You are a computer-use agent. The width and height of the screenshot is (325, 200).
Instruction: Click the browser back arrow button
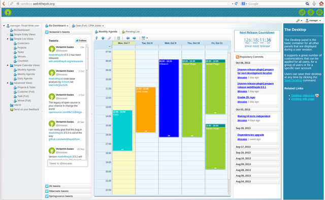[4, 4]
